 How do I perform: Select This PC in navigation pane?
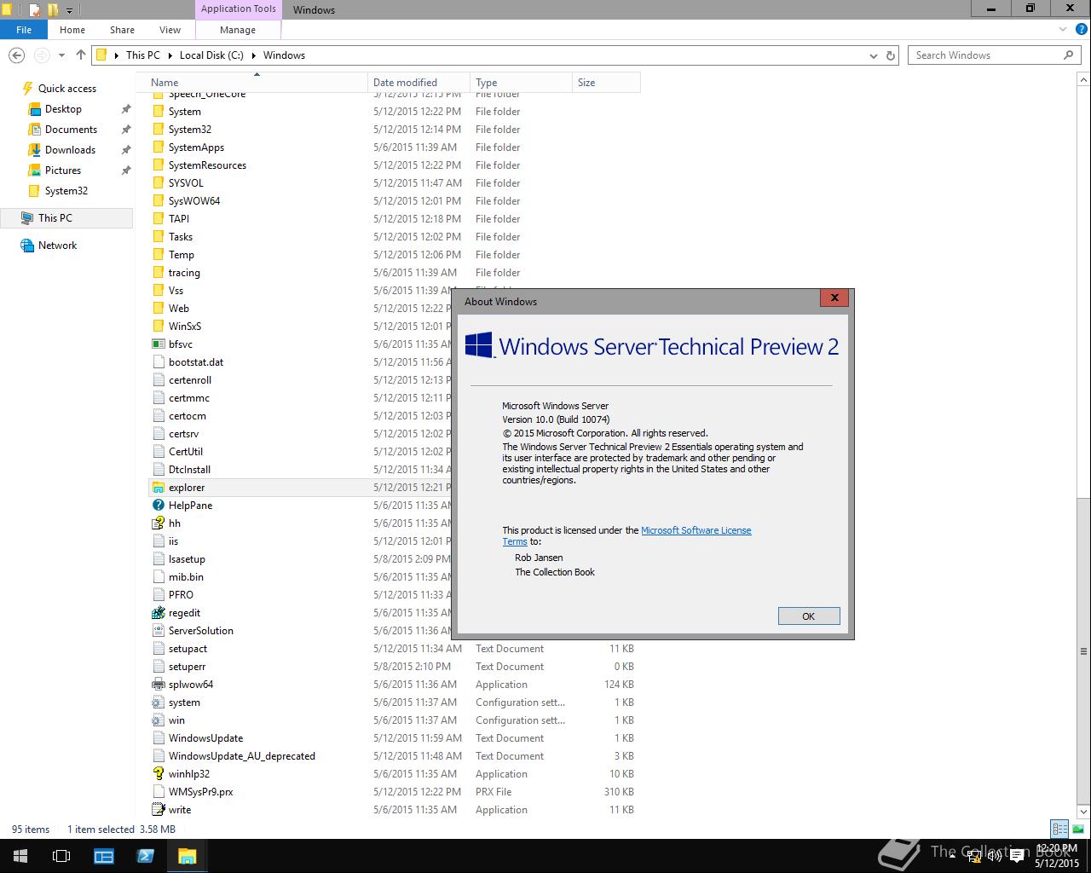[66, 218]
